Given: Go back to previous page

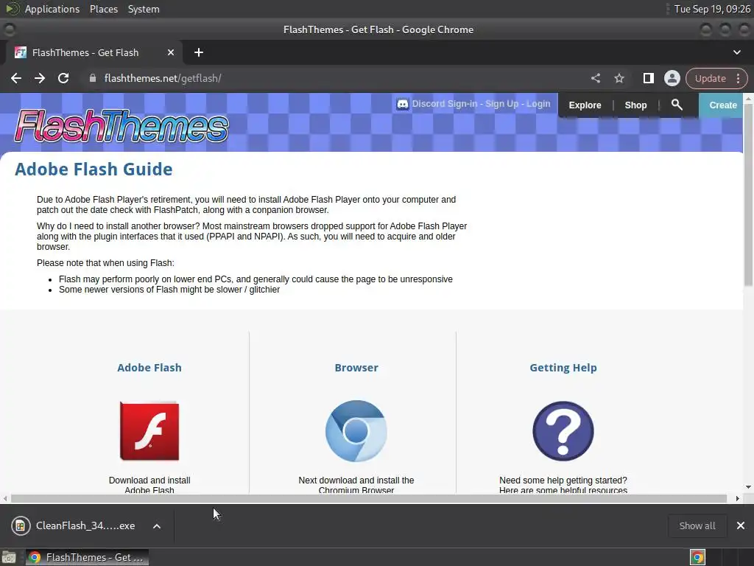Looking at the screenshot, I should pos(16,78).
